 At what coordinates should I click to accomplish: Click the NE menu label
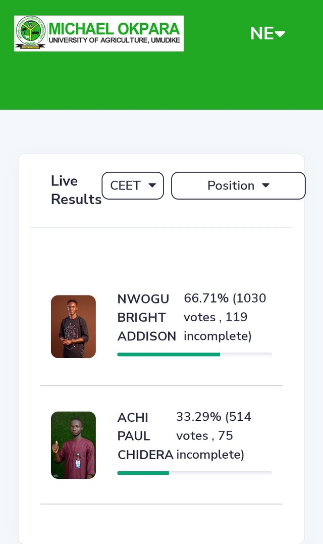262,33
